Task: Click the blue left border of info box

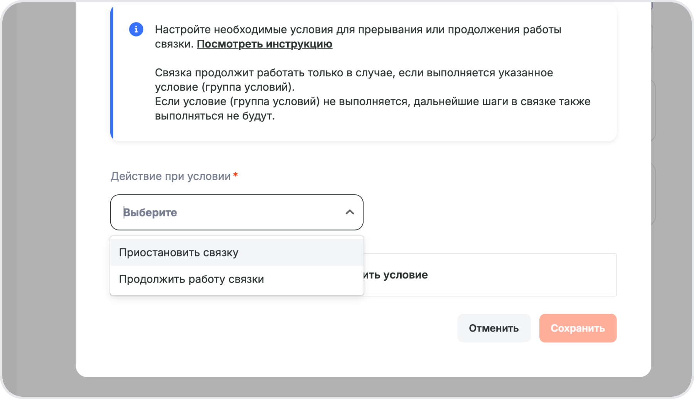Action: tap(112, 73)
